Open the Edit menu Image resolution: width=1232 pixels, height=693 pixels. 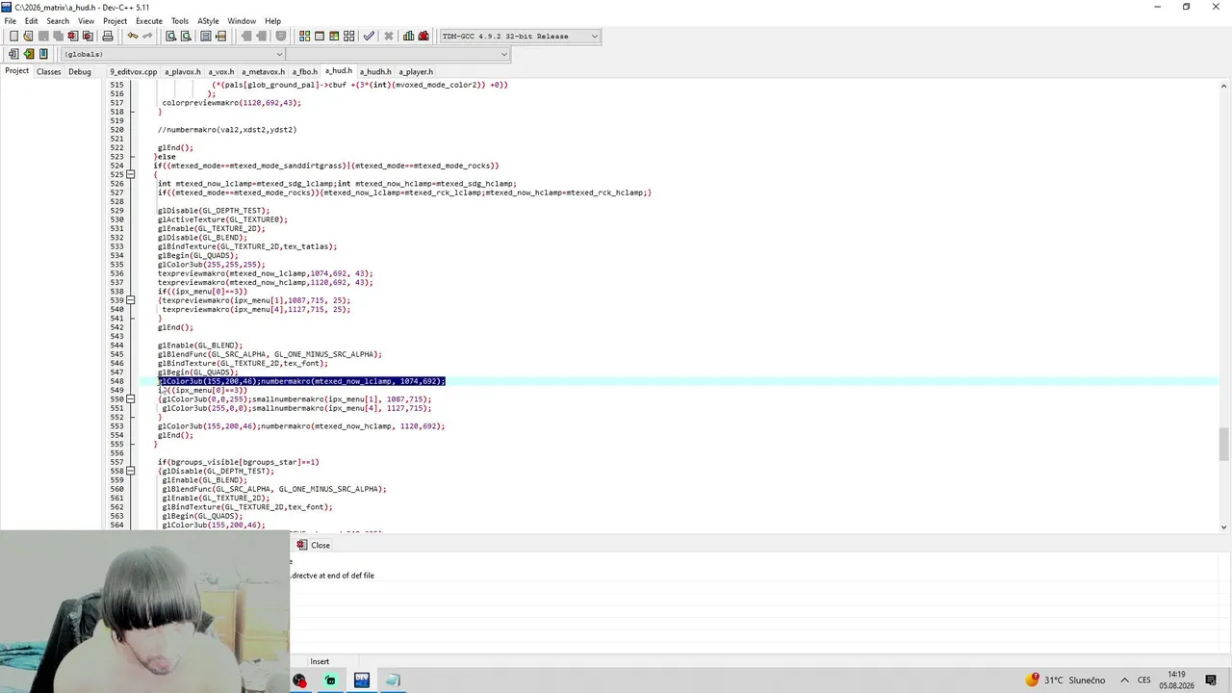(32, 21)
